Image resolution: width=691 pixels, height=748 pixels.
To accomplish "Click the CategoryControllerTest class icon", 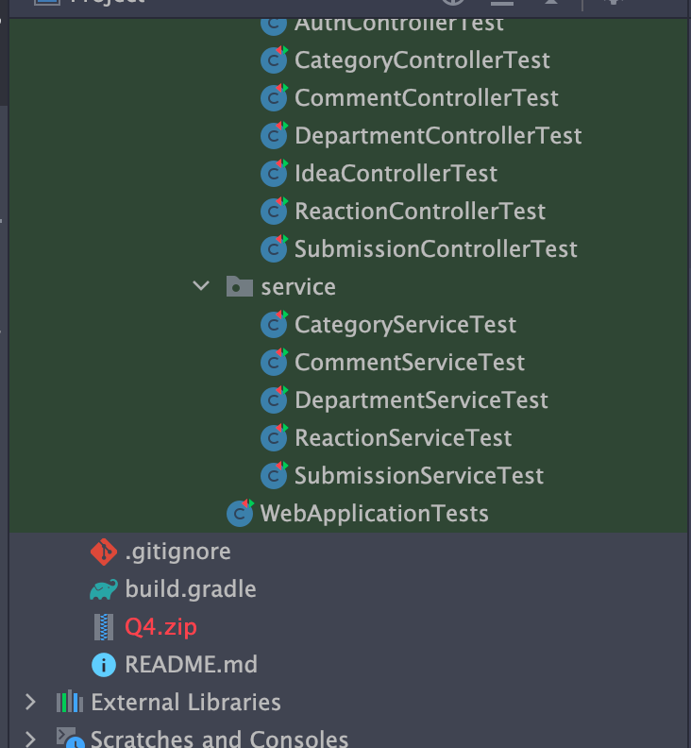I will [274, 60].
